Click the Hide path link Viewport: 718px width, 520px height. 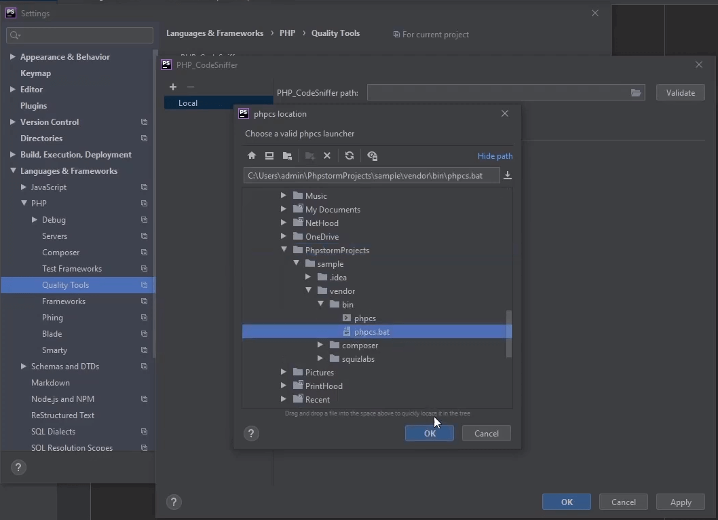[x=495, y=155]
